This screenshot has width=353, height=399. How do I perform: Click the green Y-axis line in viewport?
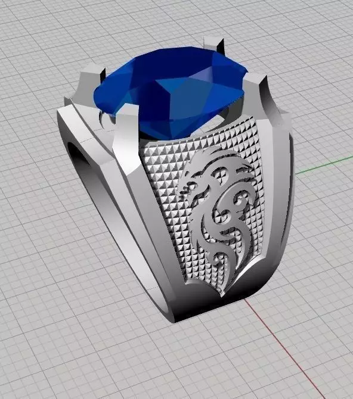tap(324, 165)
